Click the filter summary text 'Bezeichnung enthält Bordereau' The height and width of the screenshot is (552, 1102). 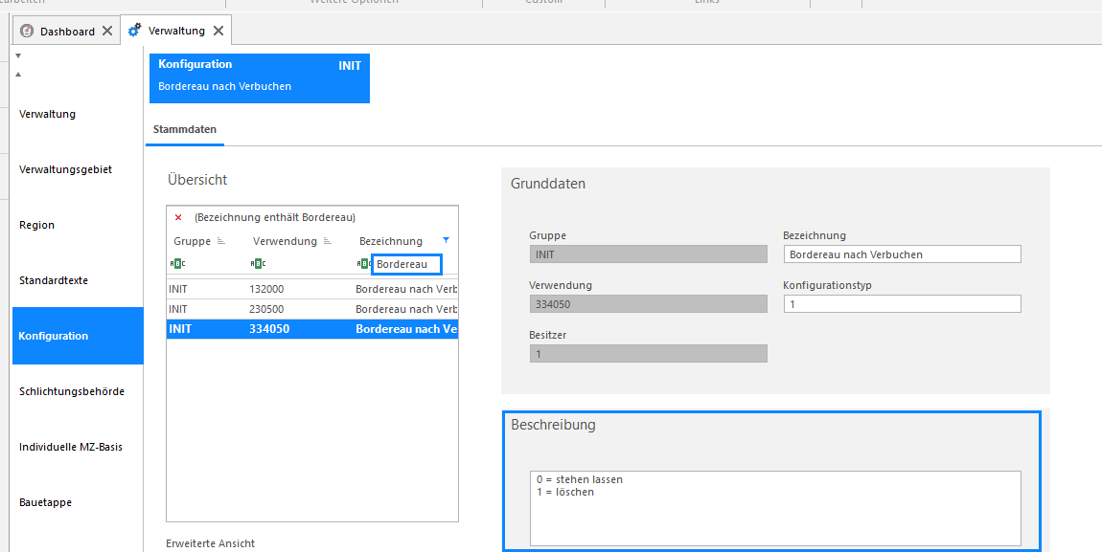click(275, 217)
